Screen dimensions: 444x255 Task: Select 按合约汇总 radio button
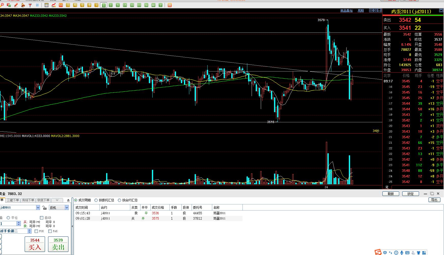click(119, 200)
